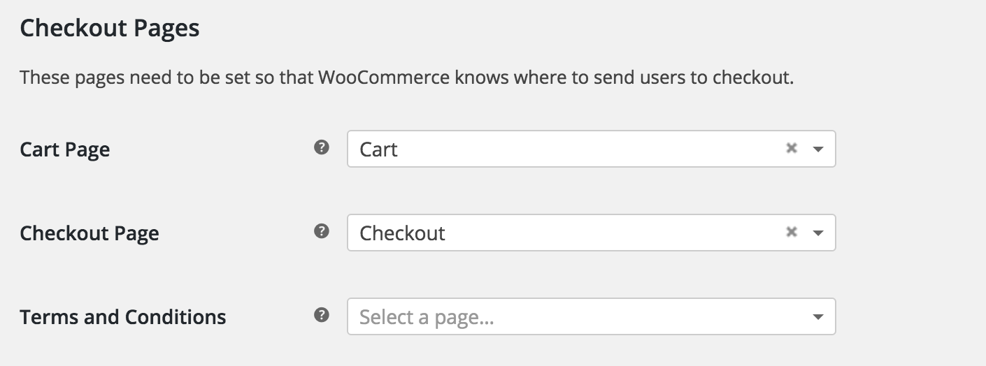Screen dimensions: 986x366
Task: Expand Cart Page dropdown using its arrow
Action: 817,149
